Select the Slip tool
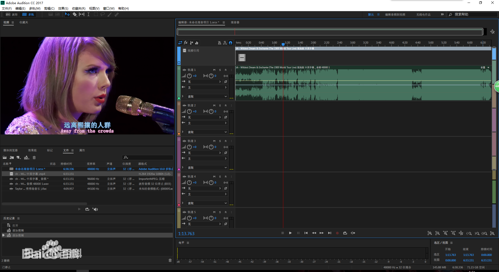The image size is (499, 272). [x=82, y=15]
